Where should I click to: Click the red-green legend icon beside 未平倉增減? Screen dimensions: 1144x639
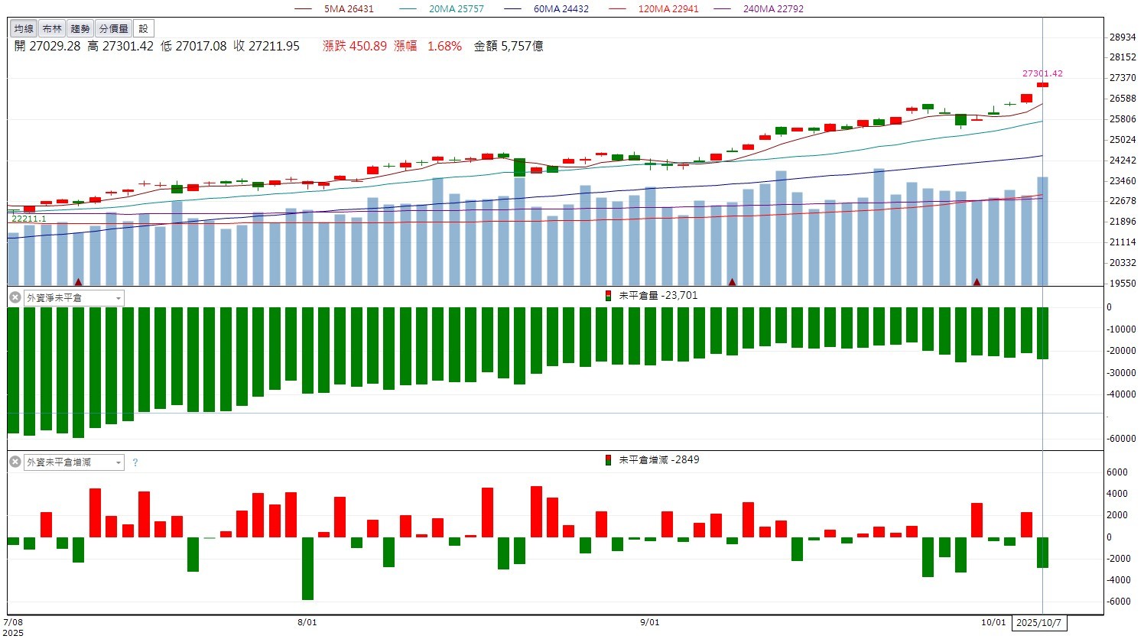[608, 460]
